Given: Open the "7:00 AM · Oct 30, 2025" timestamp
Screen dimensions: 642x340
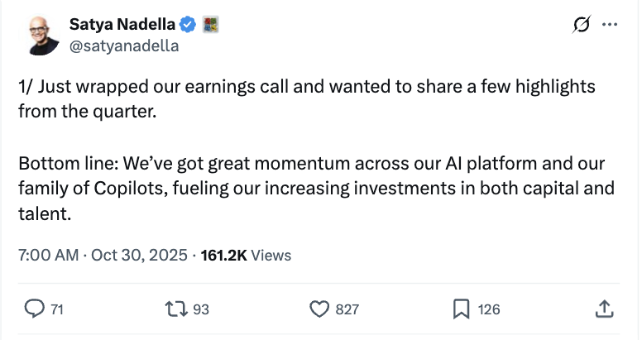Looking at the screenshot, I should (x=103, y=256).
